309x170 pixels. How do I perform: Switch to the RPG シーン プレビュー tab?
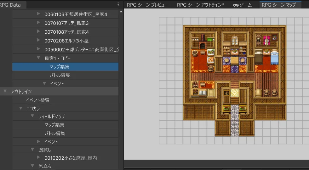(147, 5)
